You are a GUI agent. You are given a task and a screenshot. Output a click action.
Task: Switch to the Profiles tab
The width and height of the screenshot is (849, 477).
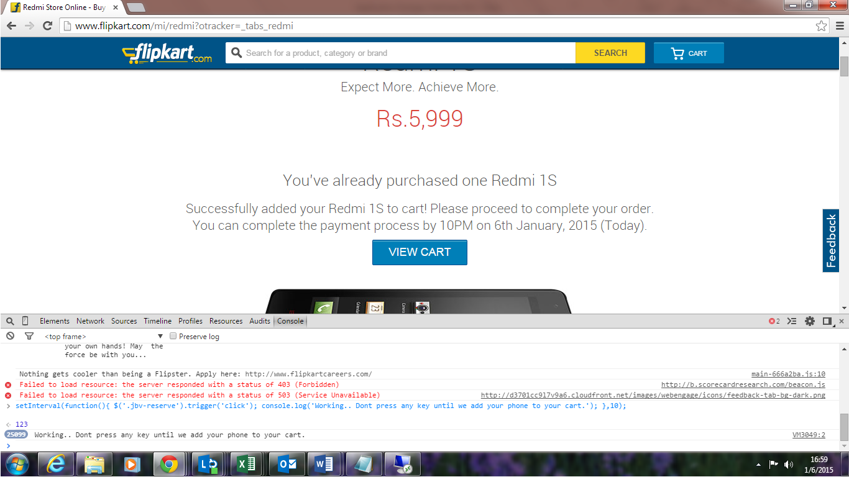tap(190, 321)
